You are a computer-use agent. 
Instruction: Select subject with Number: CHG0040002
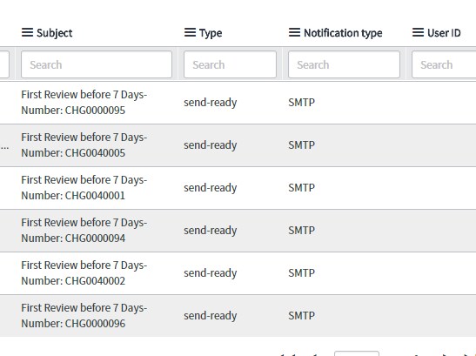[x=84, y=272]
